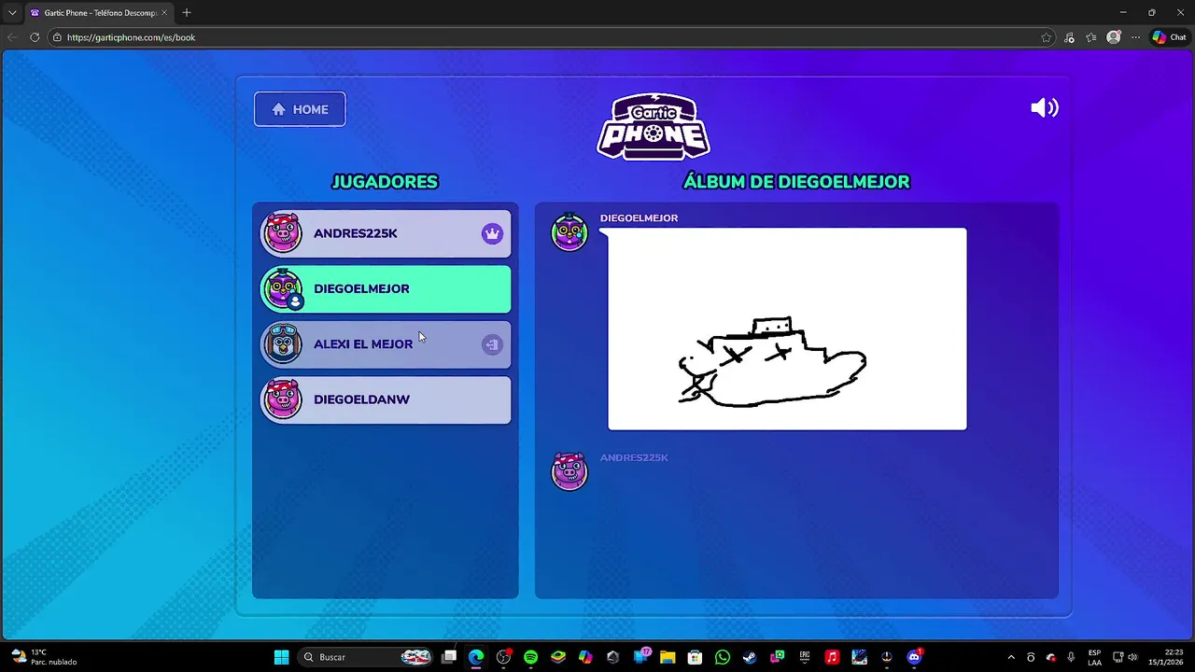Screen dimensions: 1195x672
Task: Click the DIEGOELMEJOR name above the drawing
Action: tap(639, 217)
